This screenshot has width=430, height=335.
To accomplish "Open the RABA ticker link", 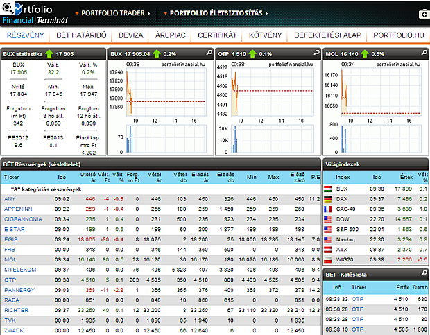I will (x=12, y=300).
